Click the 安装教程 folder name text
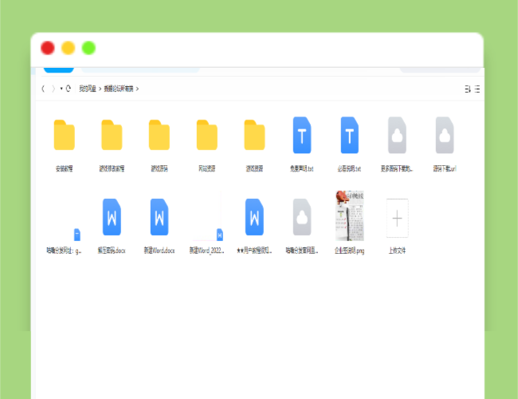 pyautogui.click(x=64, y=168)
